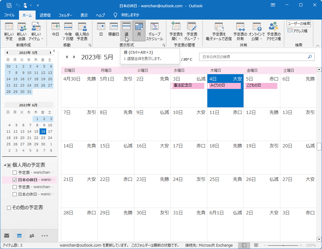Select June 16 in the mini calendar
322x249 pixels.
pyautogui.click(x=43, y=131)
